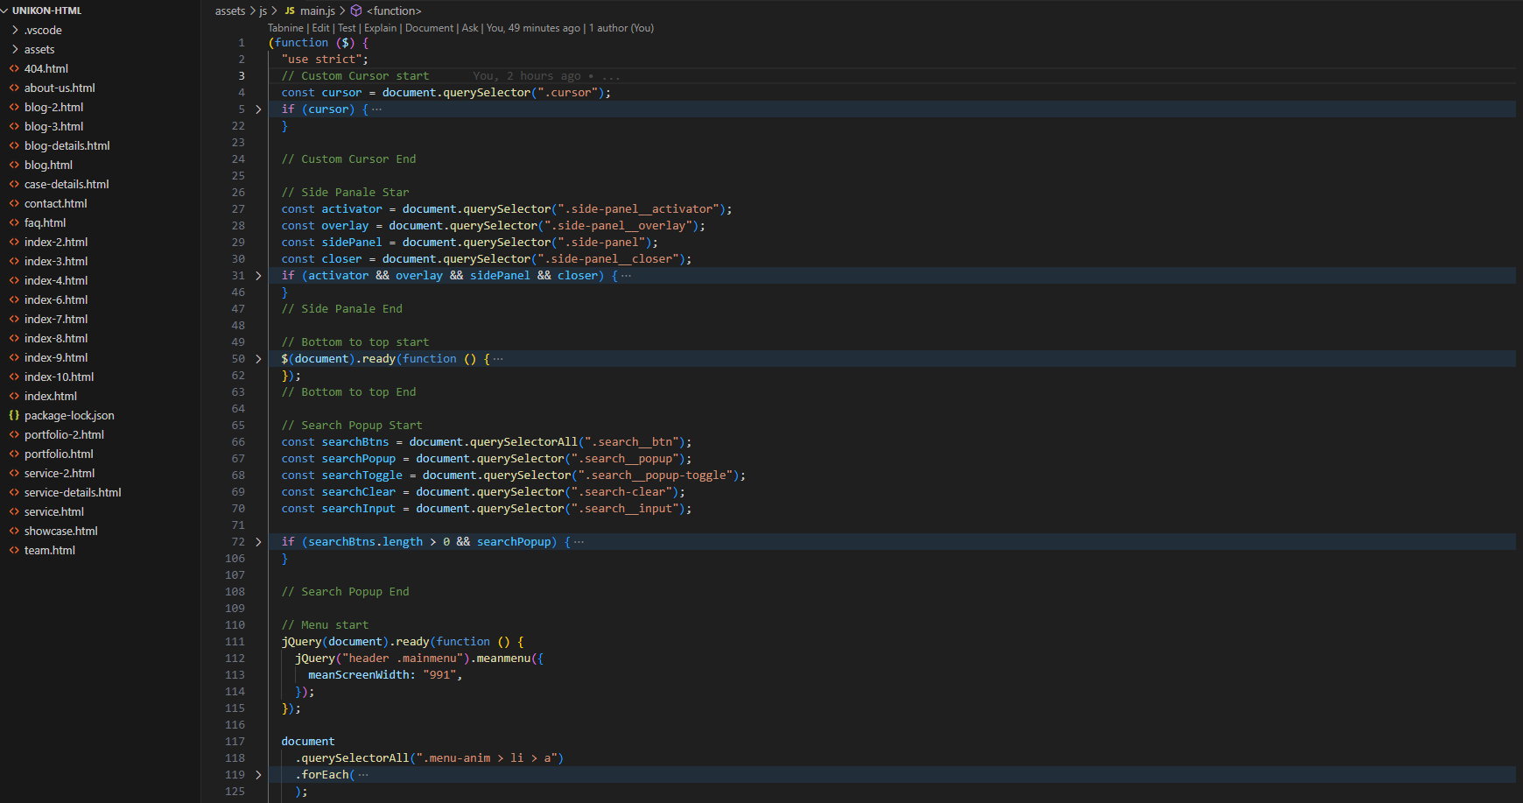Expand the assets folder in explorer
This screenshot has height=803, width=1523.
[39, 49]
